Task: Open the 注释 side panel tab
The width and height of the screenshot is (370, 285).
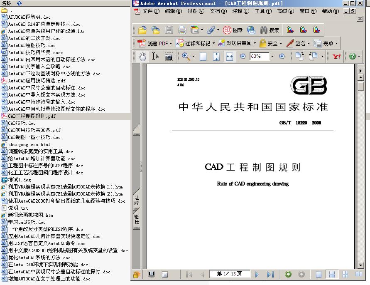Action: 136,219
